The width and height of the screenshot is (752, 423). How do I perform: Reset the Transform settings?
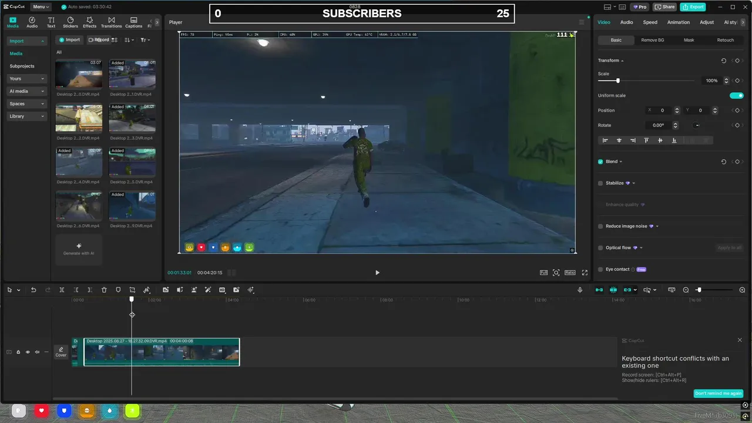click(724, 61)
